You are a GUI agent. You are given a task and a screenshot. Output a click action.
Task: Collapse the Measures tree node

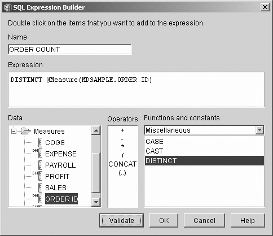14,131
